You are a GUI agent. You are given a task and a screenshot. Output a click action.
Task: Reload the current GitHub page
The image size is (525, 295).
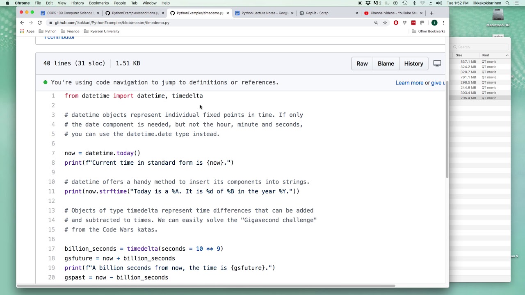[x=39, y=23]
